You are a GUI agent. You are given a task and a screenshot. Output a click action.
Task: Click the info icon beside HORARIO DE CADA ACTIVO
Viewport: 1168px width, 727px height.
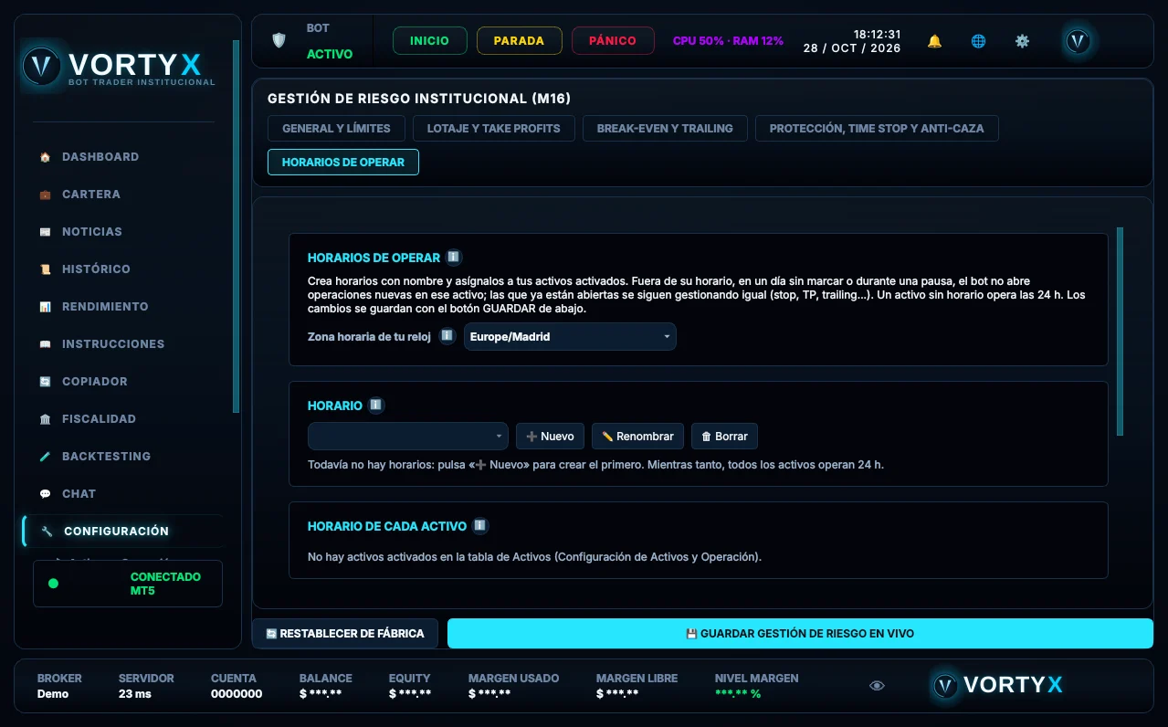point(480,526)
